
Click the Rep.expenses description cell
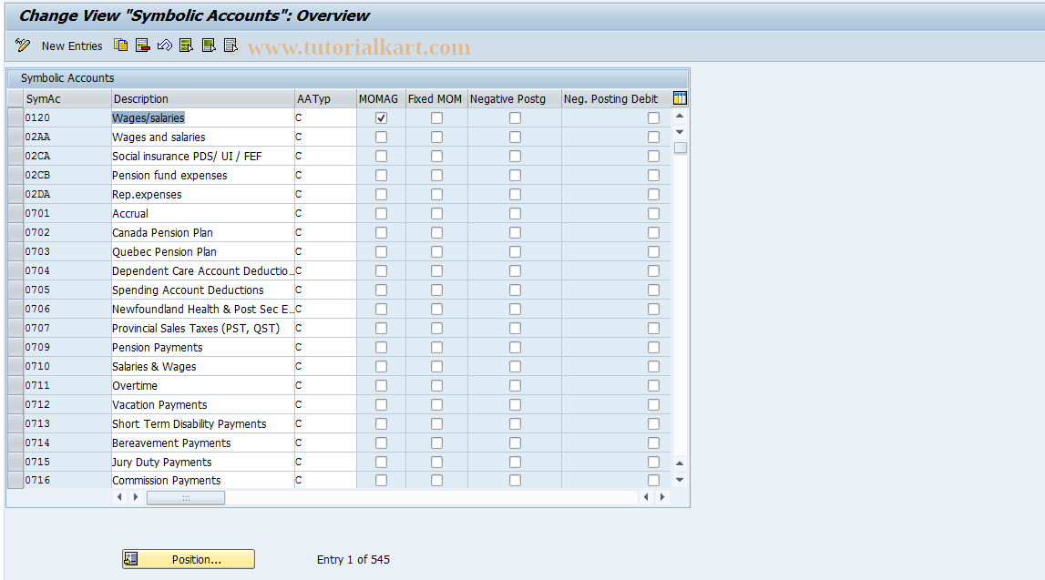pos(202,195)
